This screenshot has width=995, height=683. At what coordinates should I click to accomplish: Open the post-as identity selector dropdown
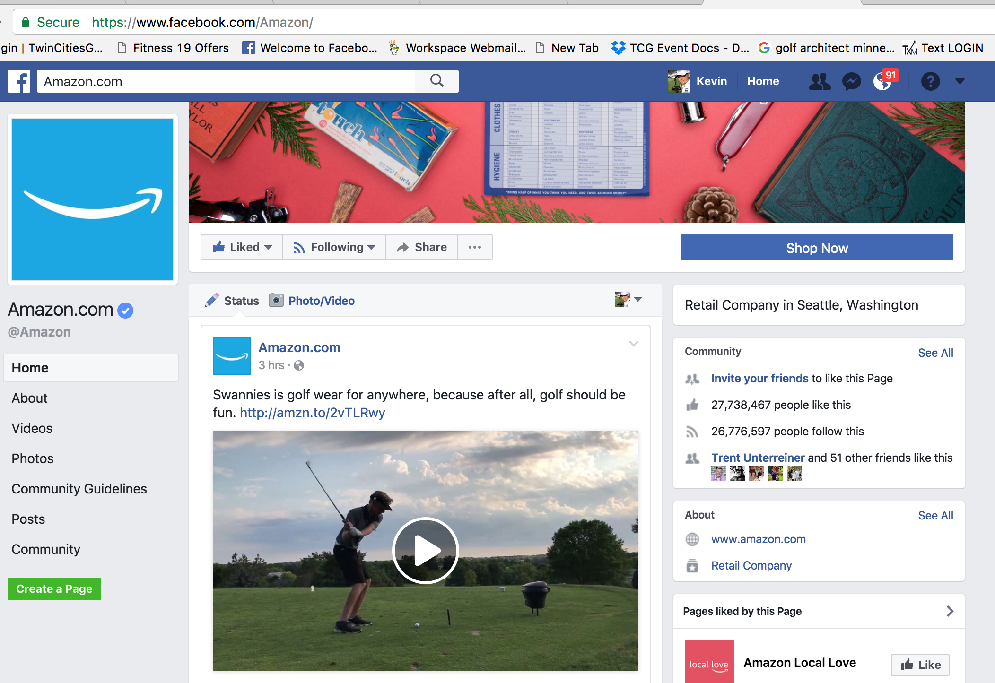(x=628, y=299)
